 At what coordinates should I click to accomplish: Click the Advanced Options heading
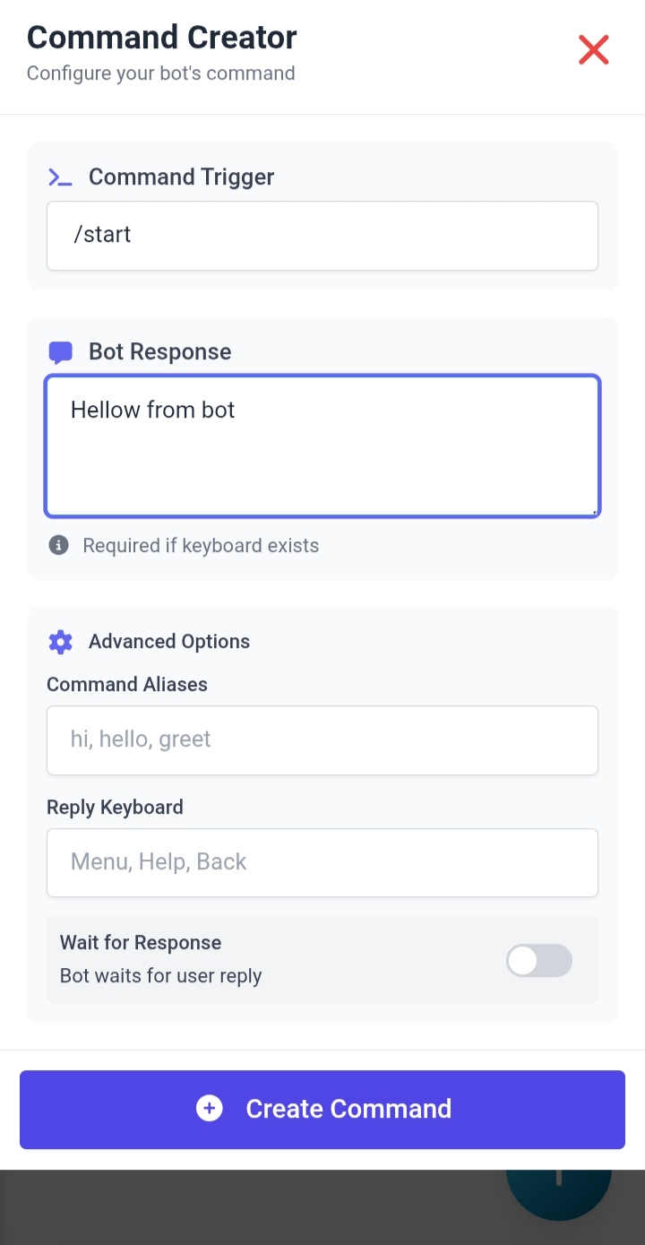[x=168, y=642]
